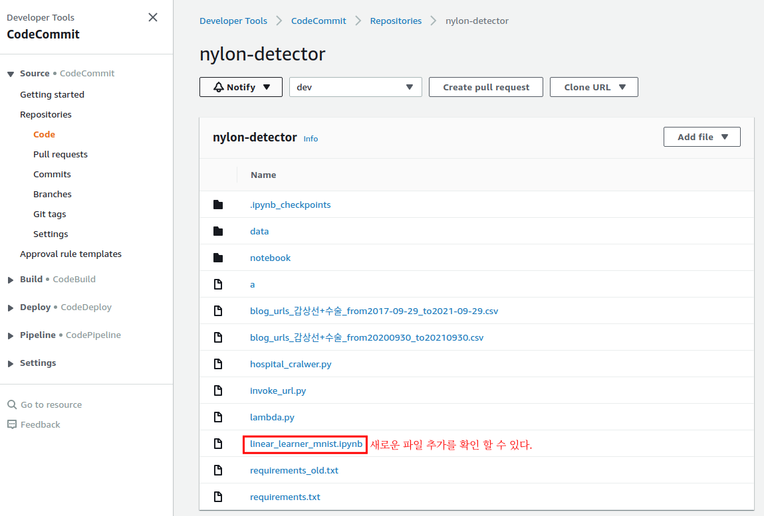Select Repositories in the sidebar
This screenshot has width=764, height=516.
[46, 114]
